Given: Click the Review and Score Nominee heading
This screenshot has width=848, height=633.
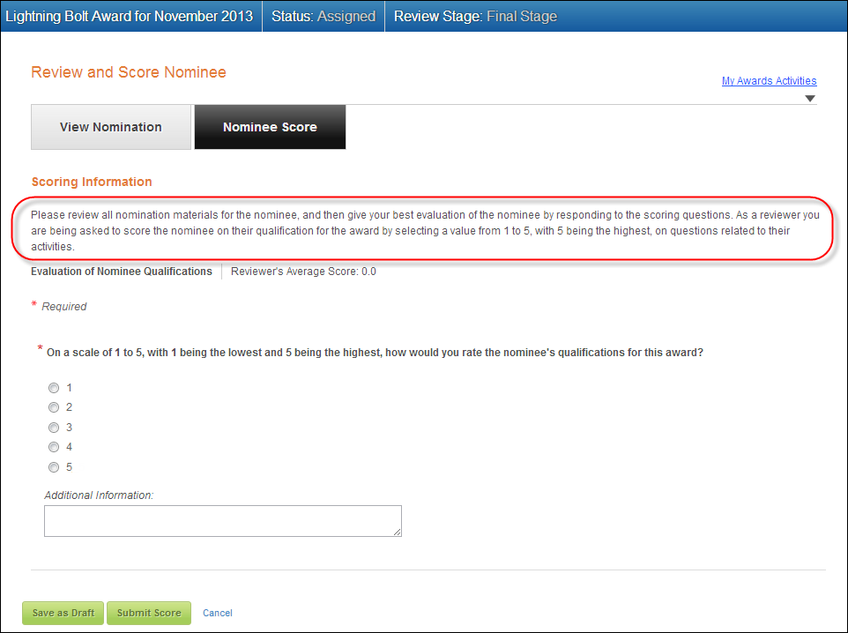Looking at the screenshot, I should pos(129,72).
